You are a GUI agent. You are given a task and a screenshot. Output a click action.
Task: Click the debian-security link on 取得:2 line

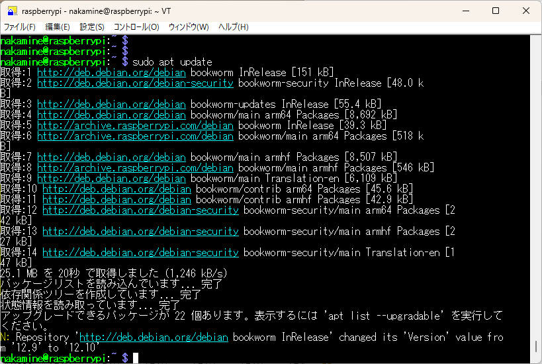tap(135, 83)
